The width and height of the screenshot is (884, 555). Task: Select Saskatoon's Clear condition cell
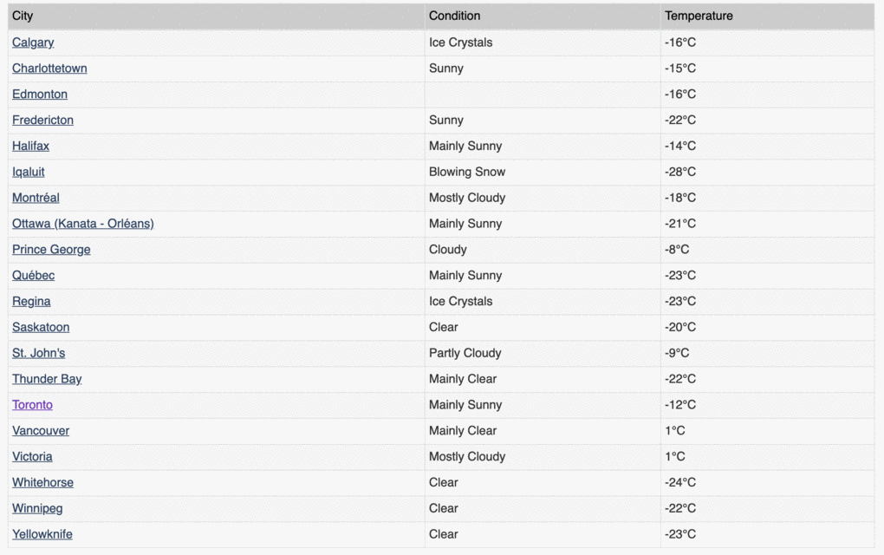(x=543, y=328)
